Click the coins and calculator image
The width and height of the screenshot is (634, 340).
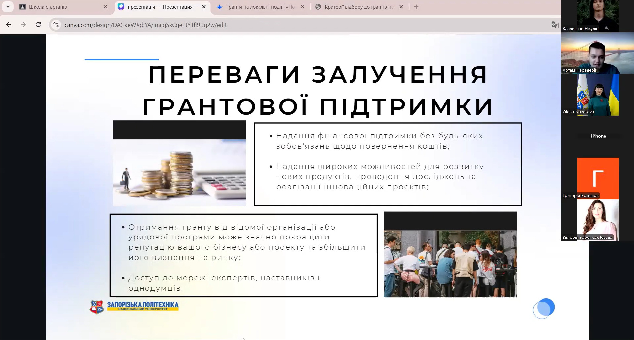pos(179,172)
